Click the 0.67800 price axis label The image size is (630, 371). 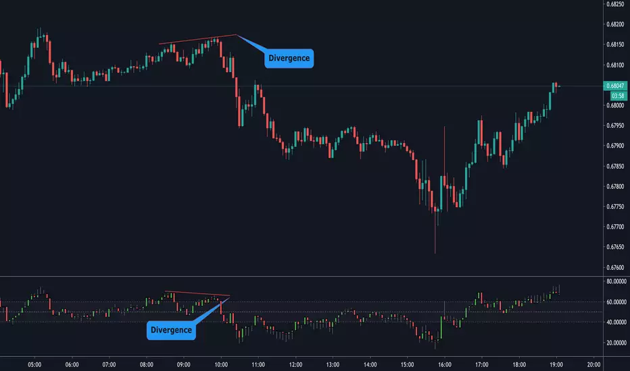(616, 186)
